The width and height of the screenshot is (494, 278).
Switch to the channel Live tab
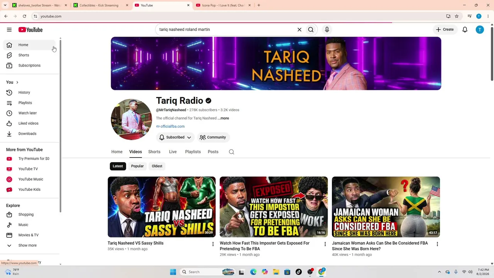(173, 152)
